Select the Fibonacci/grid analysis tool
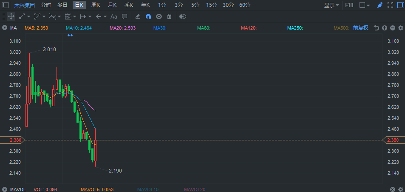 pyautogui.click(x=68, y=16)
